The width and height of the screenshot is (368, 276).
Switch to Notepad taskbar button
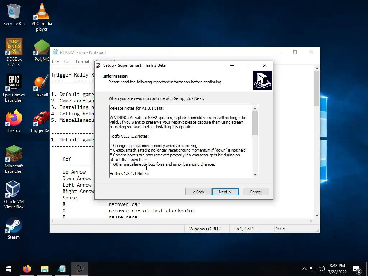point(62,269)
